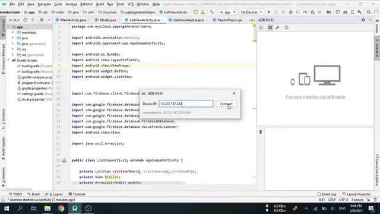The image size is (380, 214).
Task: Open File Explorer from the taskbar
Action: [47, 209]
